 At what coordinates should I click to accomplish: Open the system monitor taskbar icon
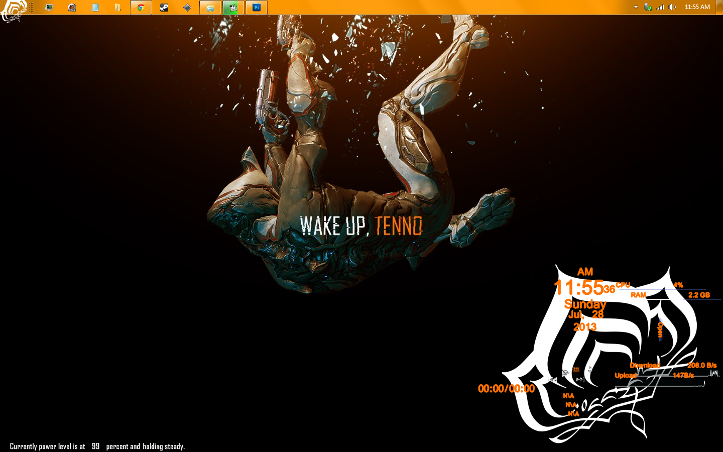tap(49, 8)
